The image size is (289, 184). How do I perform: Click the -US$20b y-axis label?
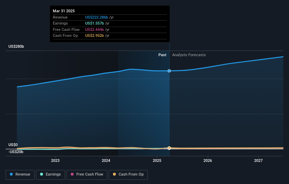[16, 152]
